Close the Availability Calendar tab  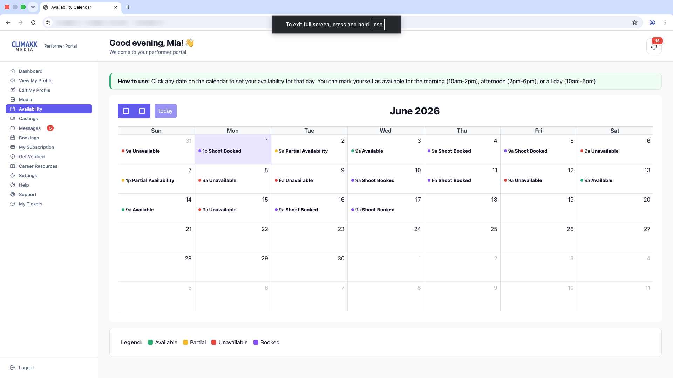tap(116, 7)
